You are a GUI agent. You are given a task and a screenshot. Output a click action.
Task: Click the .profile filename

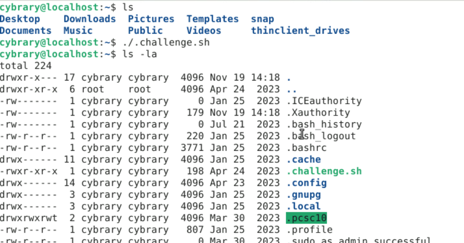click(309, 229)
